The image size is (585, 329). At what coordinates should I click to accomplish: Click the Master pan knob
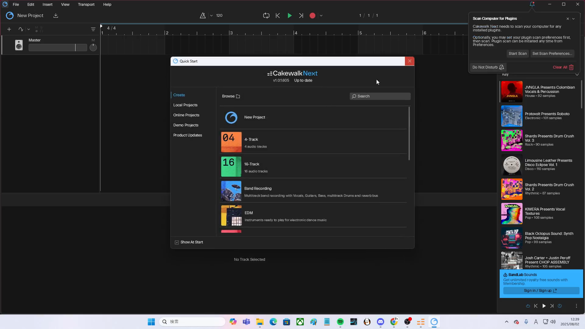(x=93, y=48)
